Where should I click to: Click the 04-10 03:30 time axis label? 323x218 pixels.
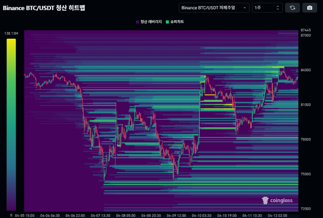[x=201, y=216]
